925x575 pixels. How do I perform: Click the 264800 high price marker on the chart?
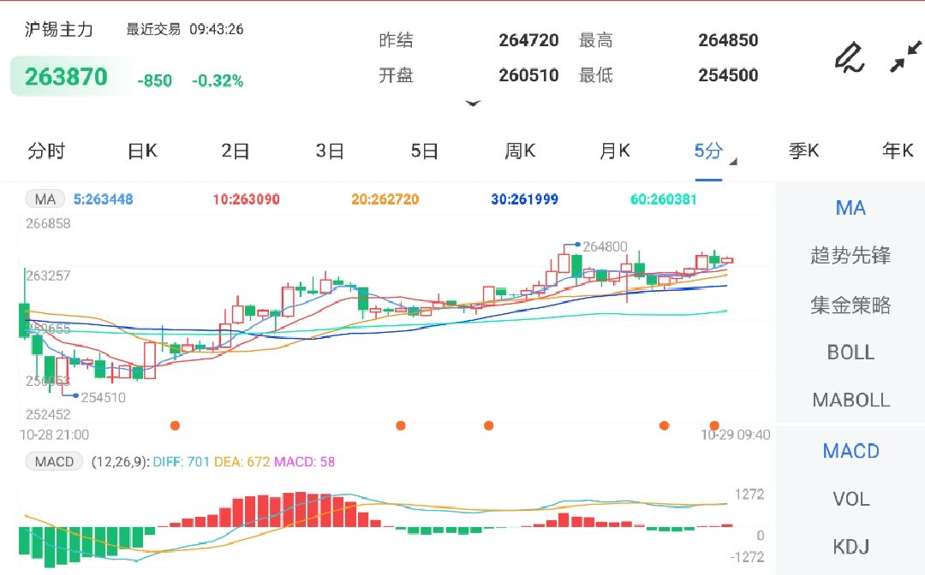click(x=605, y=246)
